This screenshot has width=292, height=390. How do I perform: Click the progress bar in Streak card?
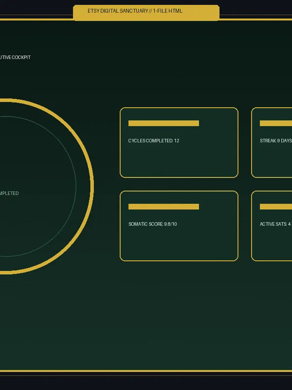[276, 123]
